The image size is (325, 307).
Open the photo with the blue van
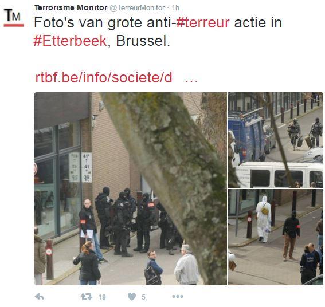(276, 140)
